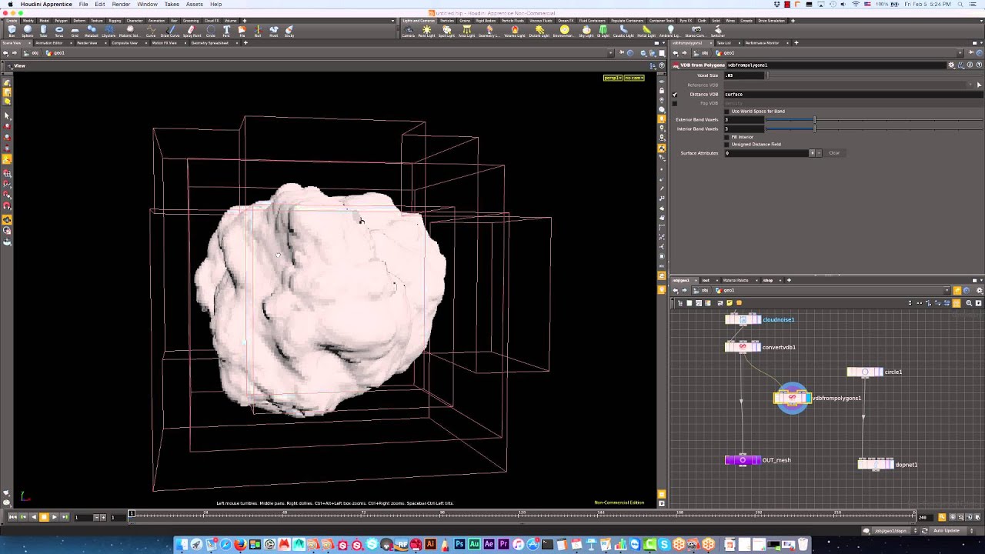Toggle the Auto Update mode at bottom right
Image resolution: width=985 pixels, height=554 pixels.
946,531
